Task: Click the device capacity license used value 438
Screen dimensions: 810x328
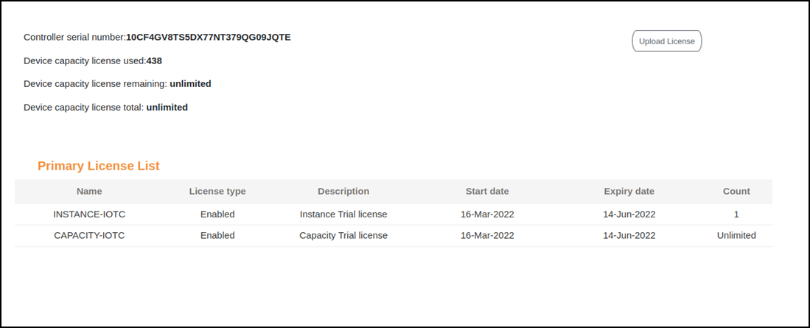Action: 154,61
